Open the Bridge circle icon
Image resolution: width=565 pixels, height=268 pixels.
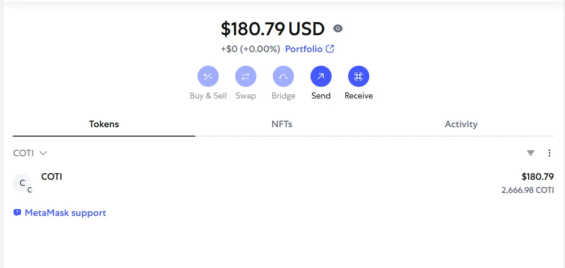pos(283,77)
